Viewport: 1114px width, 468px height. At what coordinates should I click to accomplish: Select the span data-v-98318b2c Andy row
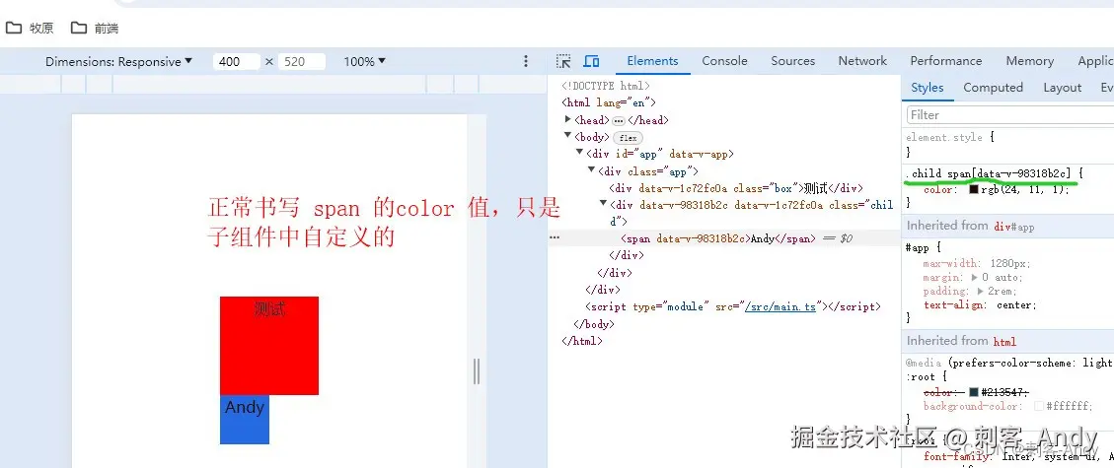tap(724, 239)
